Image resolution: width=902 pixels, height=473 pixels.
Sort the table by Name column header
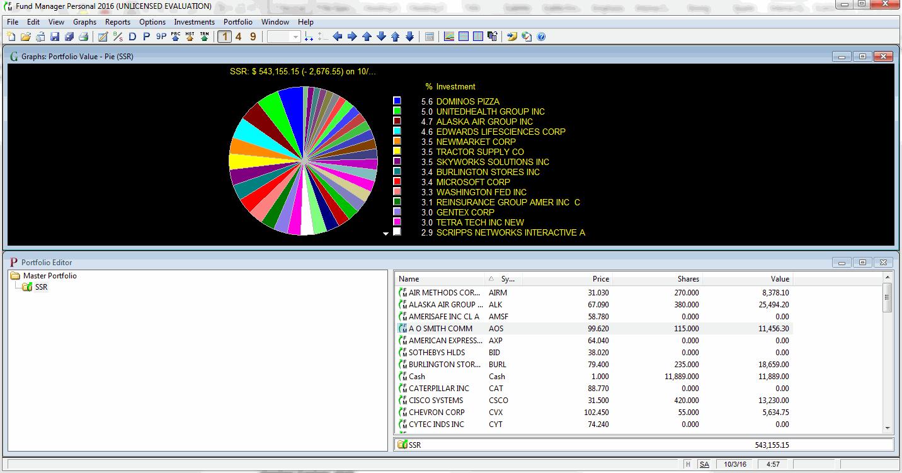click(440, 279)
